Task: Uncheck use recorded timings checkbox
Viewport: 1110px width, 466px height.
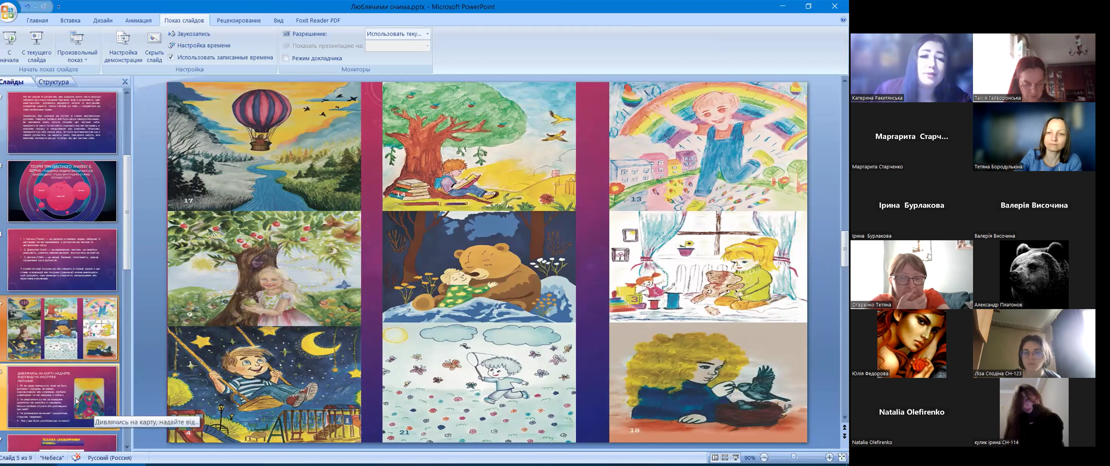Action: coord(171,57)
